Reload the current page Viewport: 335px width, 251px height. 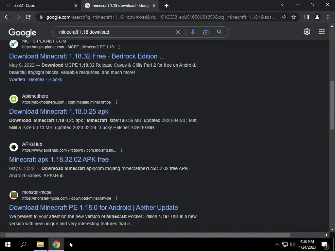click(28, 17)
